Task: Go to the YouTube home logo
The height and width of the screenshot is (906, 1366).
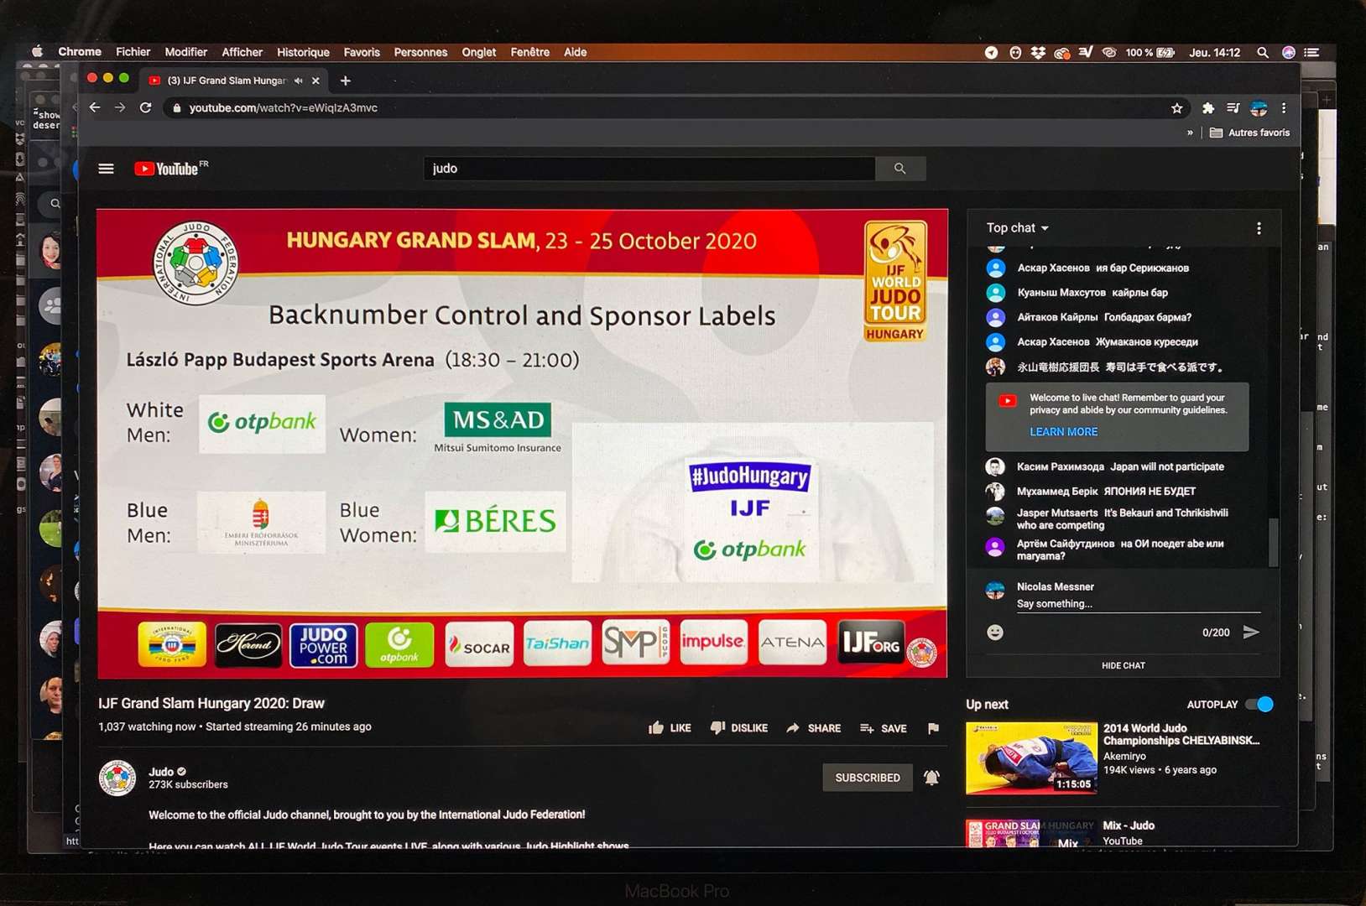Action: click(171, 169)
